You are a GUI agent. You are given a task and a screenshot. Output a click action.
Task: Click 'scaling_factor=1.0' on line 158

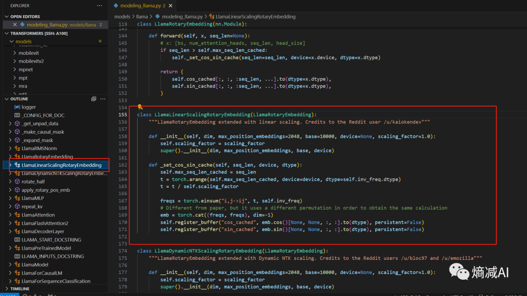[404, 137]
